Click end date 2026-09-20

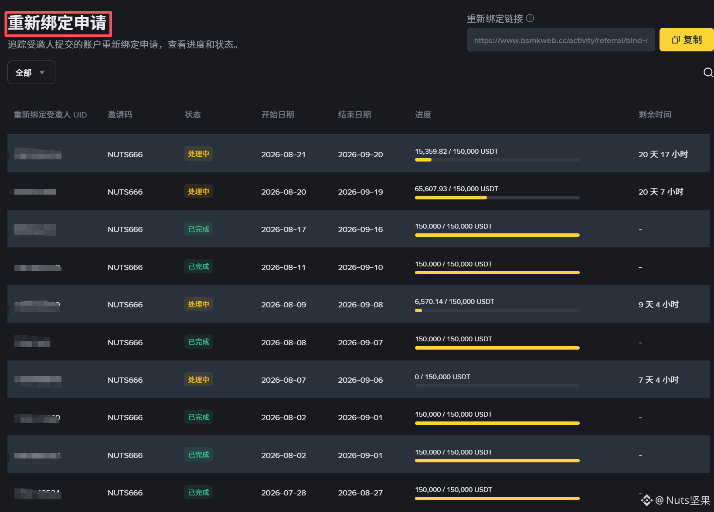(x=360, y=155)
